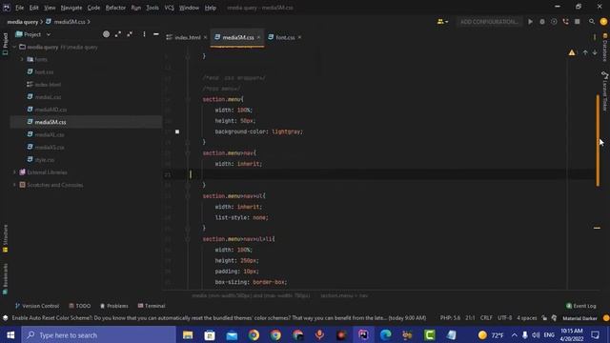Image resolution: width=610 pixels, height=343 pixels.
Task: Run the current configuration with play icon
Action: (x=530, y=22)
